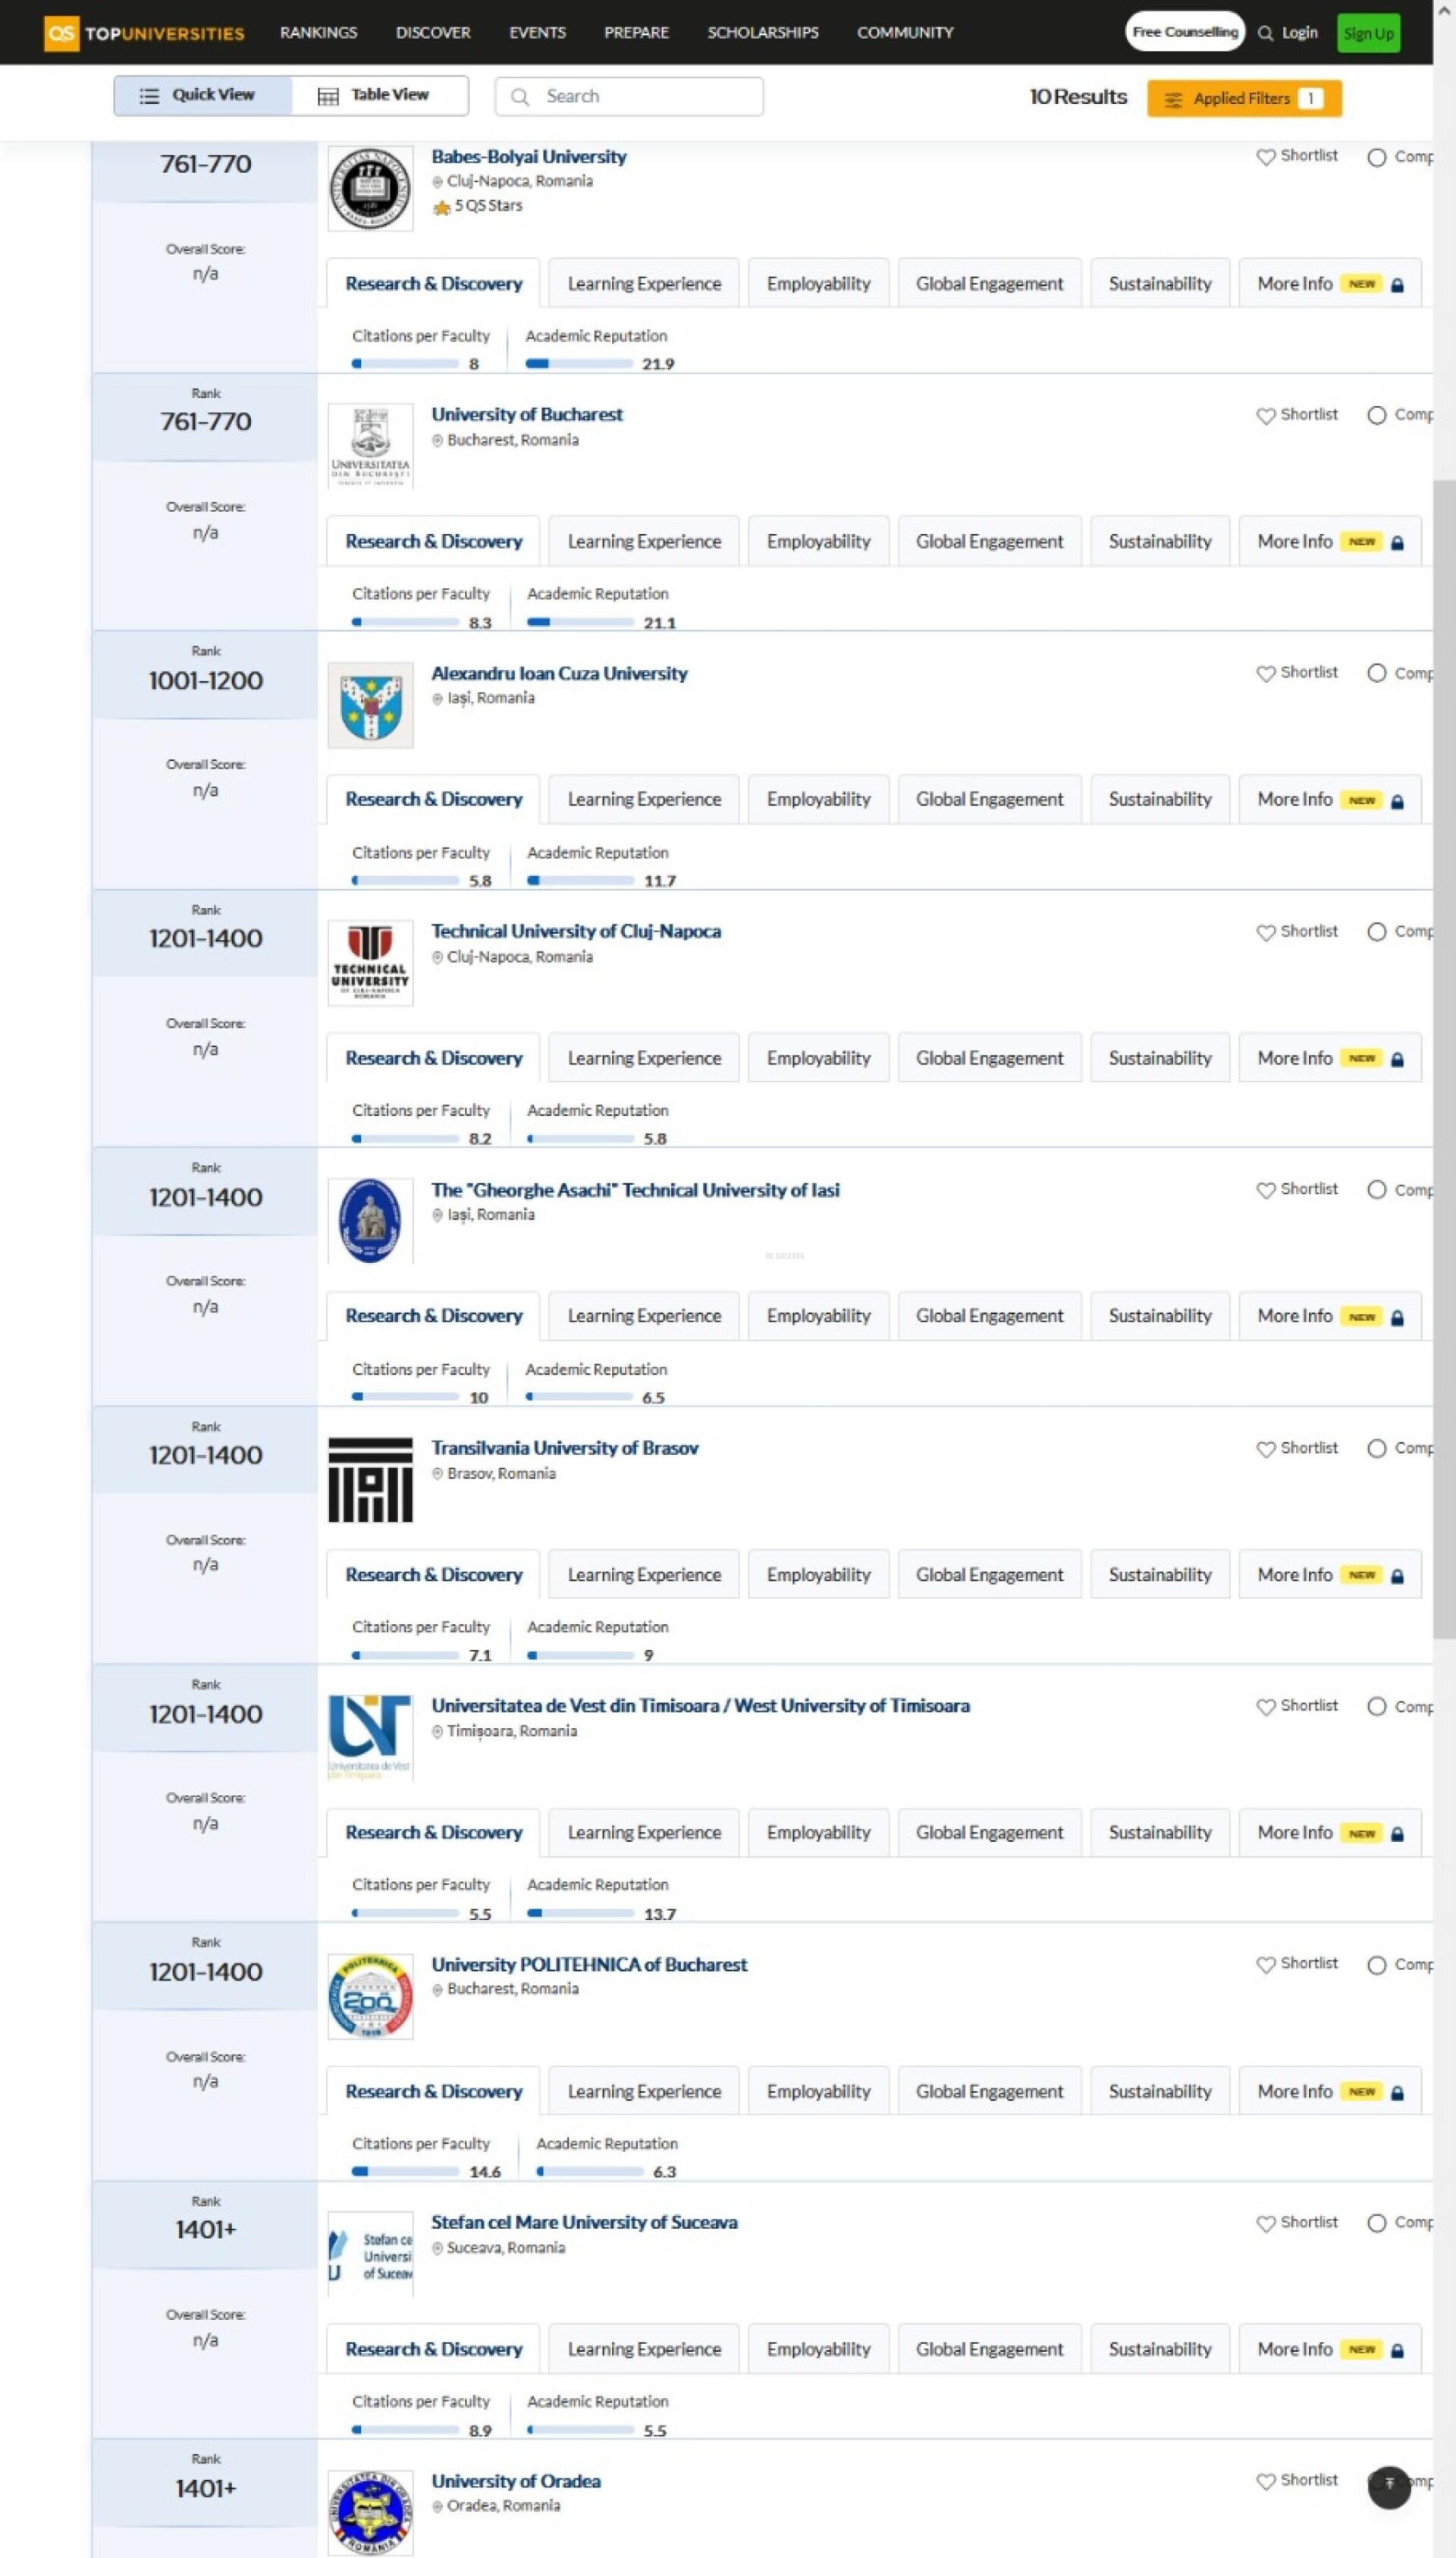Open Technical University of Cluj-Napoca logo
This screenshot has width=1456, height=2558.
(370, 963)
